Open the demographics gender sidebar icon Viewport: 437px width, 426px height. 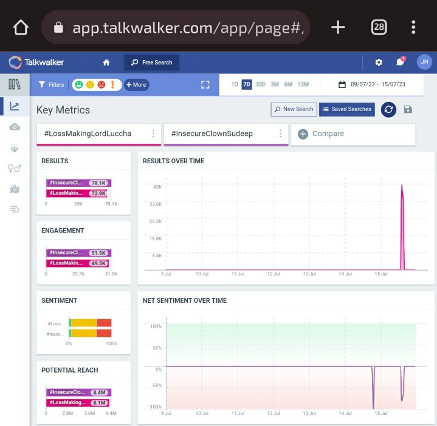(15, 168)
